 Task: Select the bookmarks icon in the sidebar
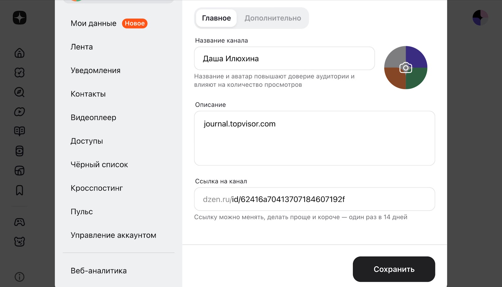point(19,190)
